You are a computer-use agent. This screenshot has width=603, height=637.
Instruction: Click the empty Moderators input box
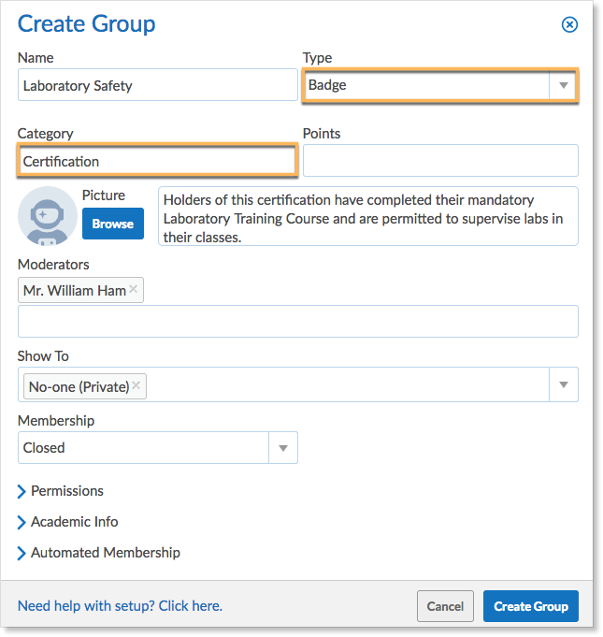coord(298,322)
